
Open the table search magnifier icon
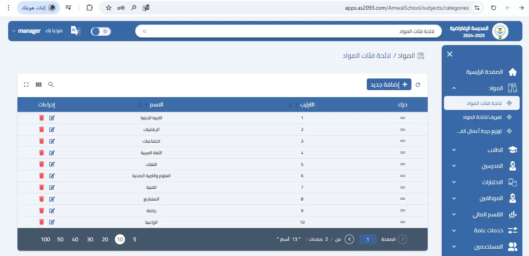coord(51,84)
